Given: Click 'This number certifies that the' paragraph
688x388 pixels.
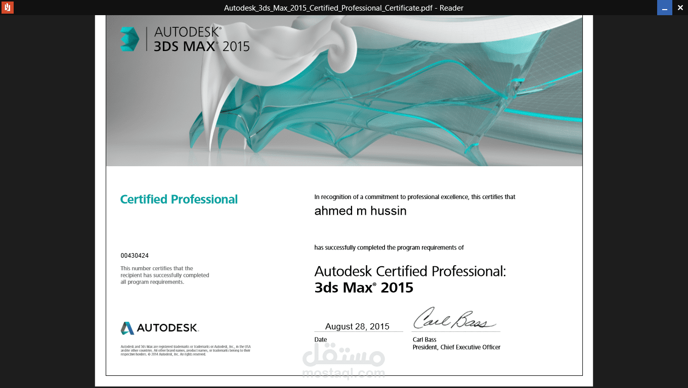Looking at the screenshot, I should click(165, 275).
